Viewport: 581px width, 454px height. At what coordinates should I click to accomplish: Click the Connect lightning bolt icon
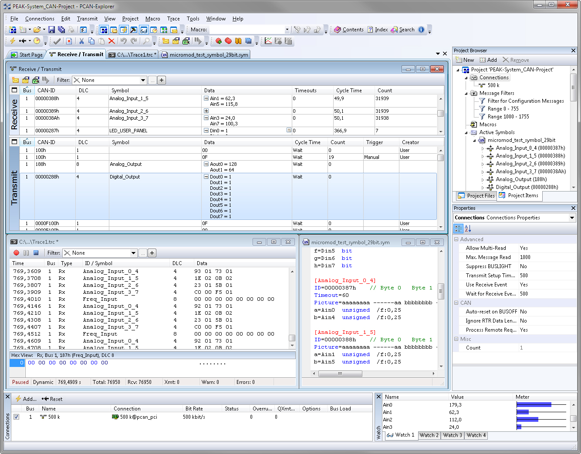[x=13, y=41]
